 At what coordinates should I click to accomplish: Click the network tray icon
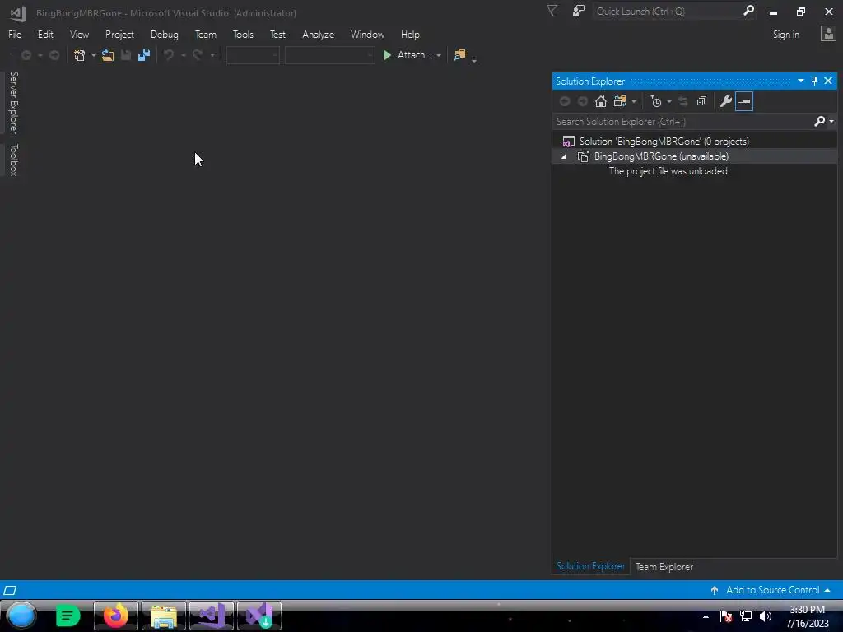[746, 616]
